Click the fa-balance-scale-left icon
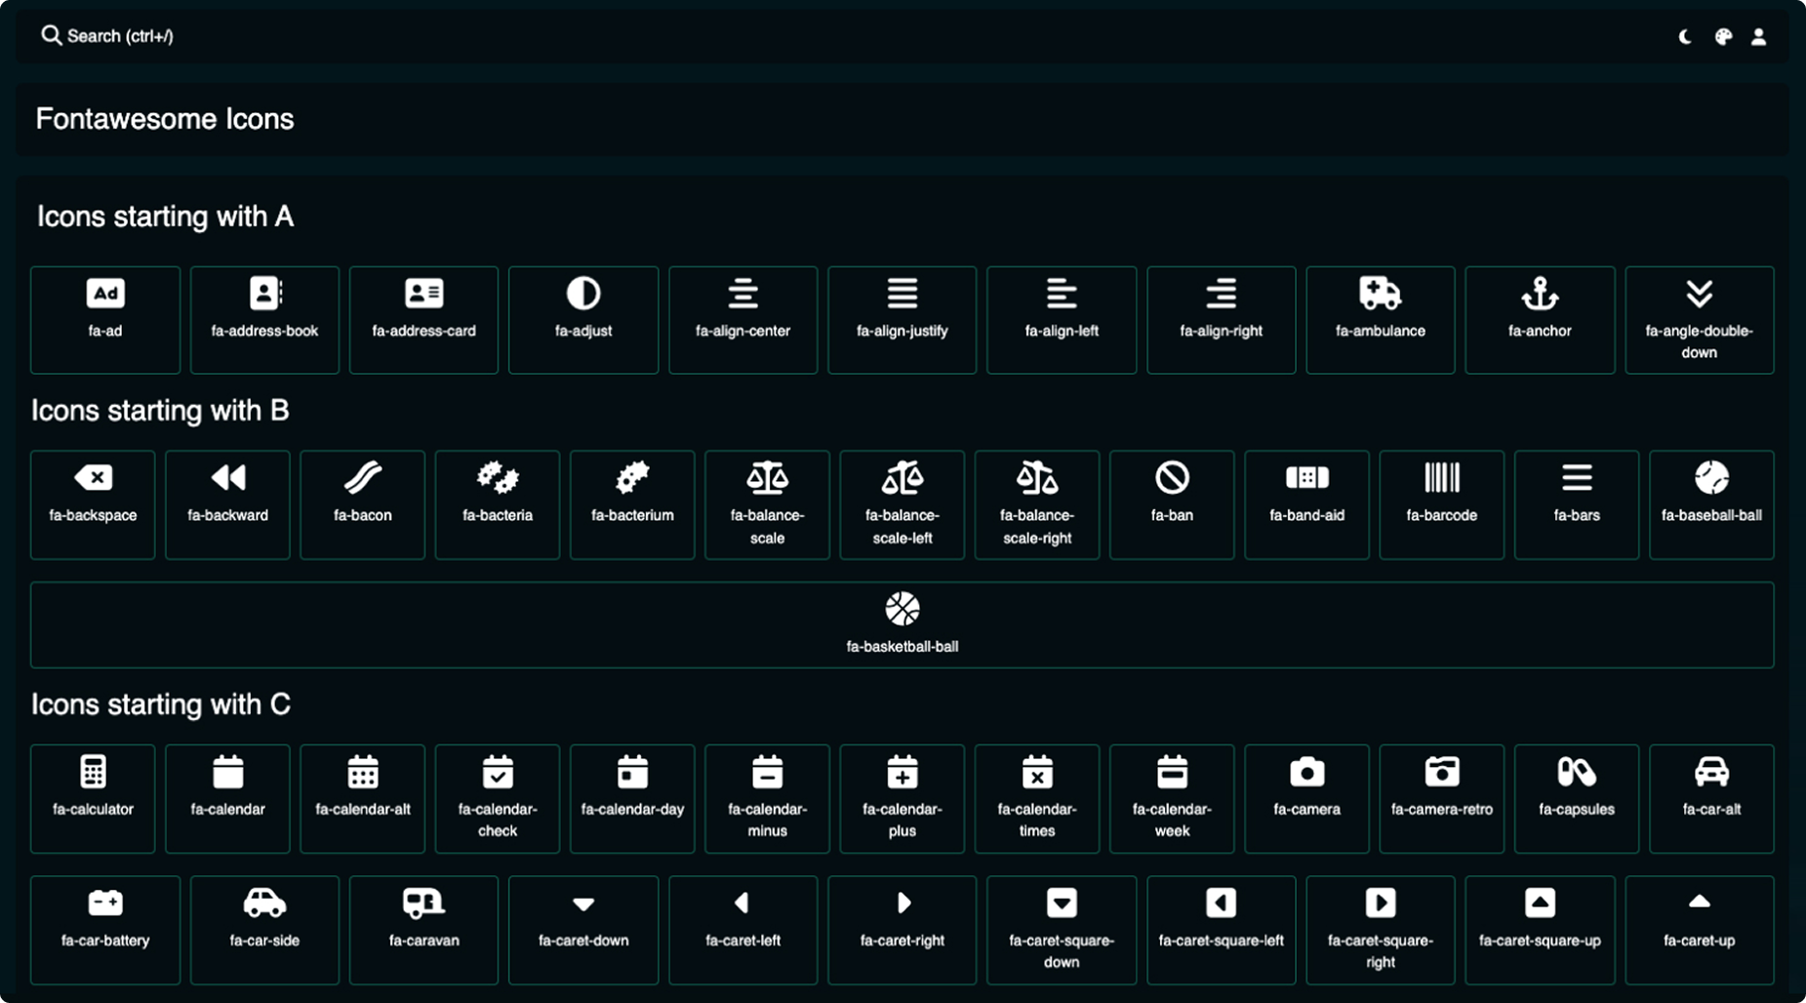This screenshot has height=1003, width=1806. 902,503
